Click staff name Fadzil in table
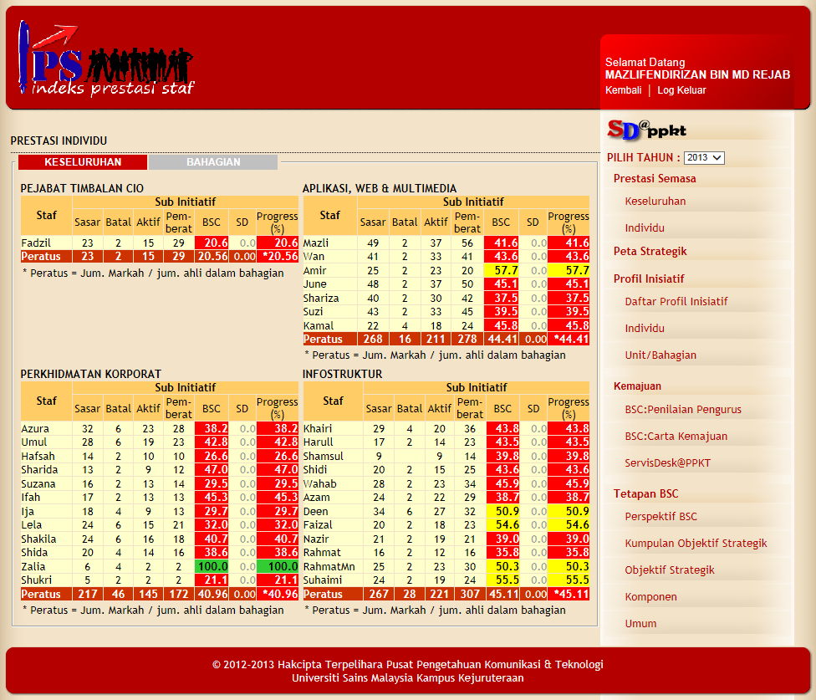Viewport: 816px width, 700px height. pos(35,243)
